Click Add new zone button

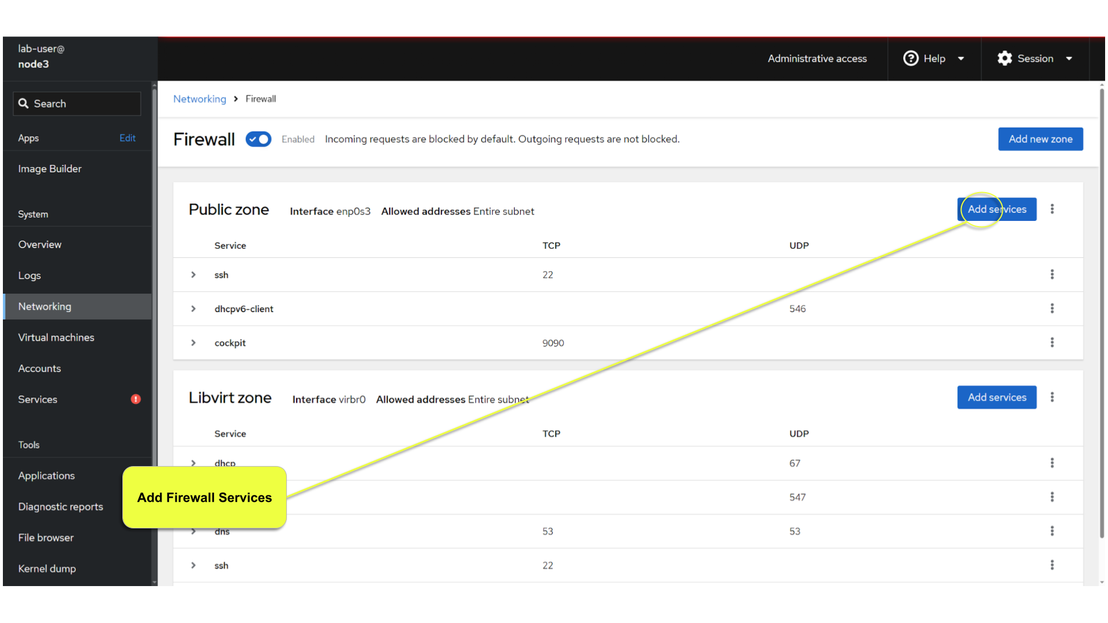pos(1040,139)
